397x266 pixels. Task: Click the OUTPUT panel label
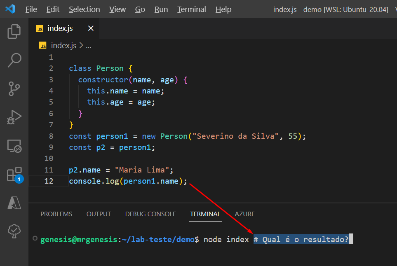pyautogui.click(x=99, y=214)
